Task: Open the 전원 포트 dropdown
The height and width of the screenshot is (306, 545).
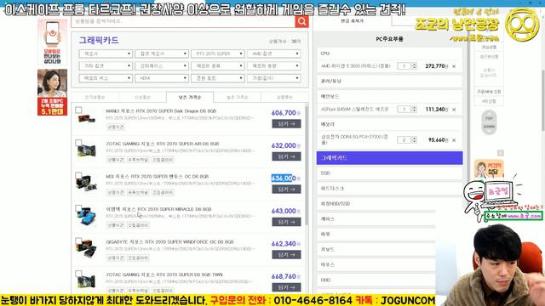Action: pos(218,78)
